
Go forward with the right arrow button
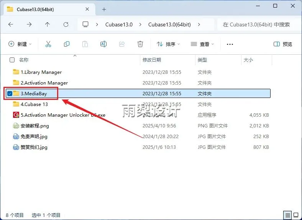pos(29,24)
